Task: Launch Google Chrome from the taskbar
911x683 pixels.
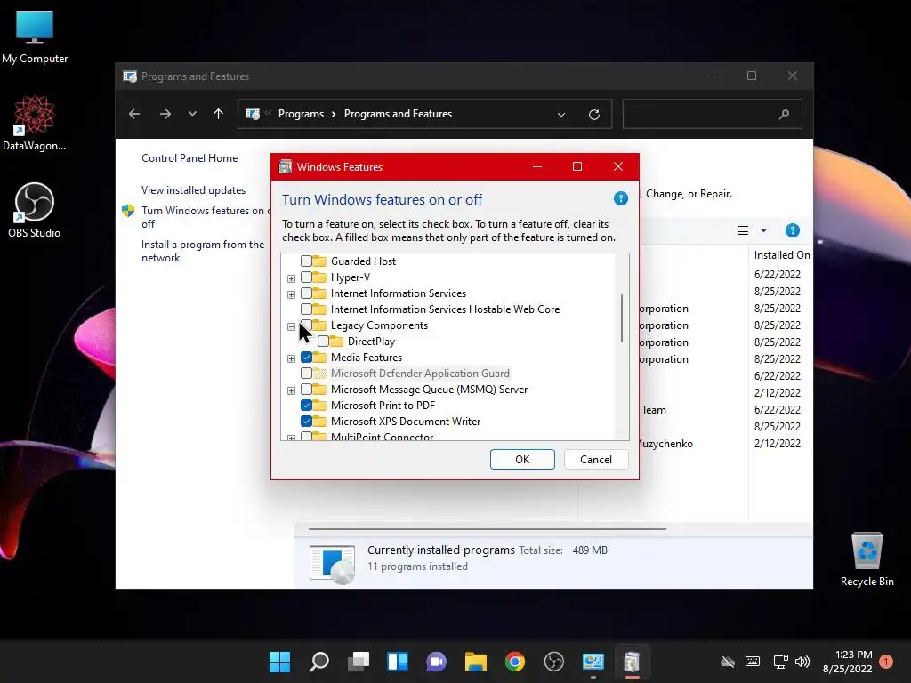Action: [515, 662]
